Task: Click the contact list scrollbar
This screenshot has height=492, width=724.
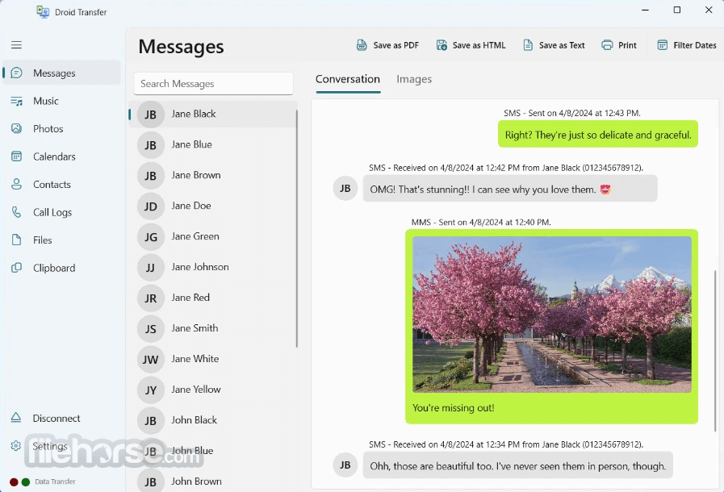Action: (x=296, y=228)
